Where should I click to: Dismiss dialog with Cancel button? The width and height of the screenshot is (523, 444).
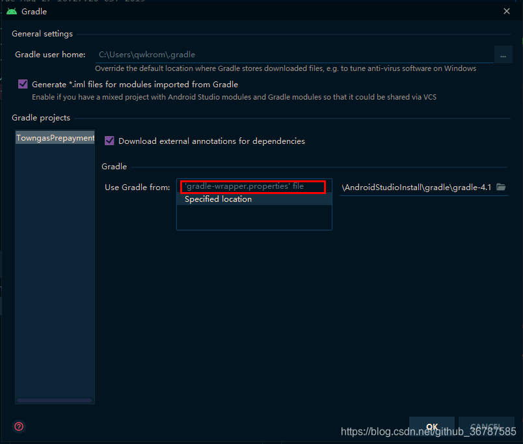486,426
